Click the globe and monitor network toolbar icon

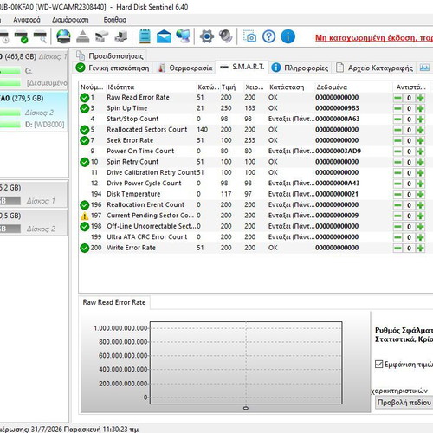click(184, 36)
